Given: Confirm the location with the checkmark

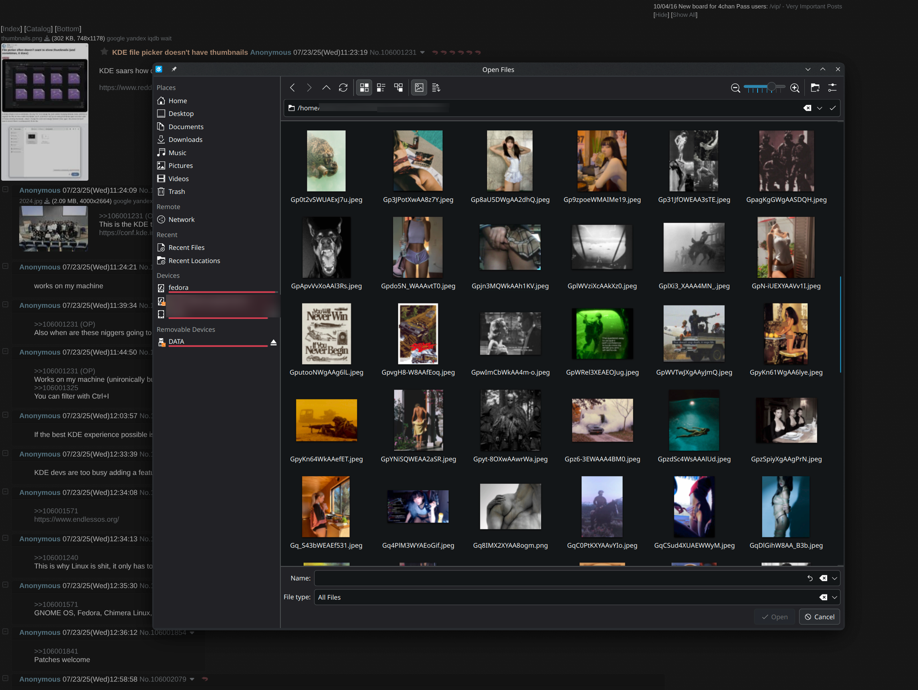Looking at the screenshot, I should coord(832,108).
